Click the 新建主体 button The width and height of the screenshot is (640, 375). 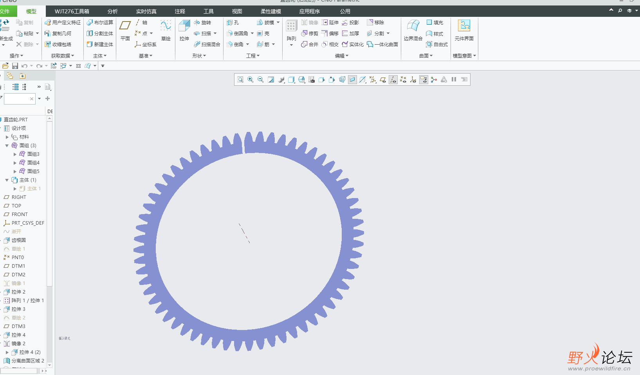click(100, 45)
